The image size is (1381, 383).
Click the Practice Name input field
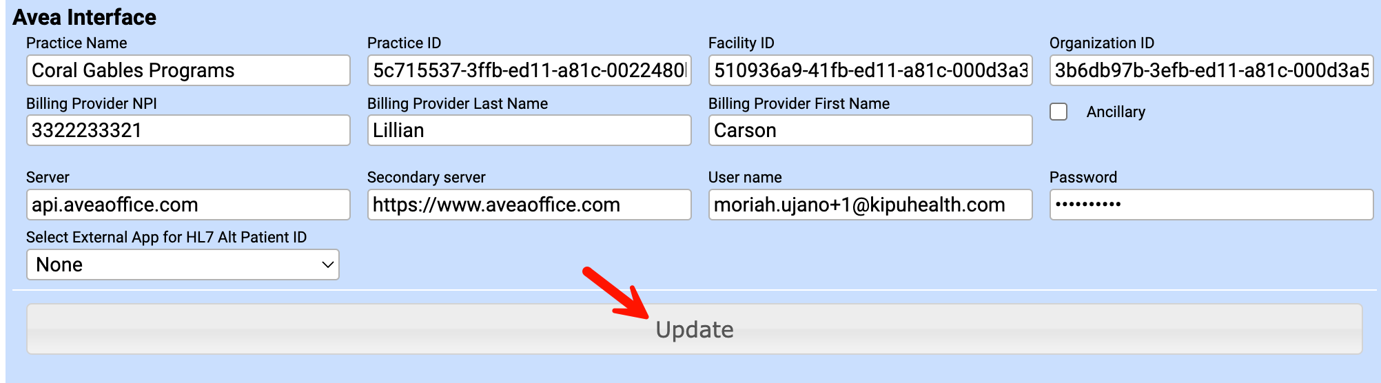coord(187,70)
